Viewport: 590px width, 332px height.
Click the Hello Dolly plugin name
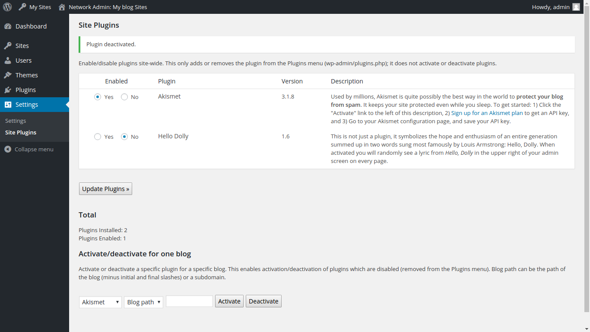tap(173, 136)
